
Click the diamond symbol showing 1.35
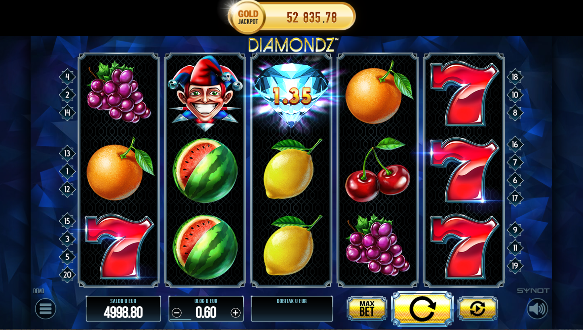click(291, 95)
